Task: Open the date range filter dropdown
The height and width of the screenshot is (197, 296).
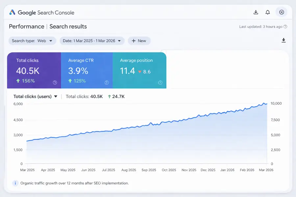Action: click(x=91, y=41)
